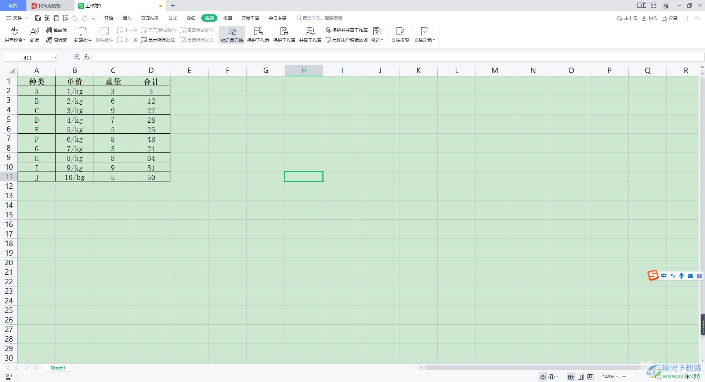Image resolution: width=705 pixels, height=382 pixels.
Task: Click the Print icon
Action: tap(56, 18)
